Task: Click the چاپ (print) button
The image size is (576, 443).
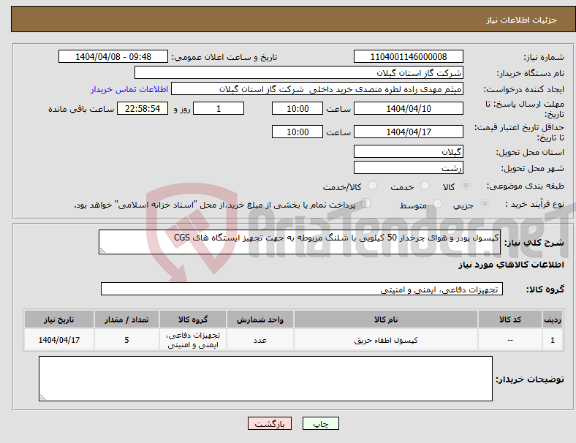Action: (320, 423)
